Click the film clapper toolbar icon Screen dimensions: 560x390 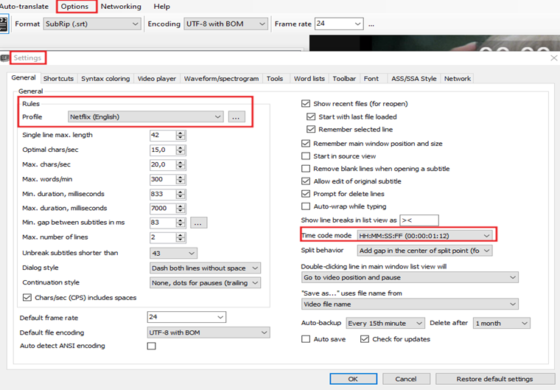click(x=4, y=24)
